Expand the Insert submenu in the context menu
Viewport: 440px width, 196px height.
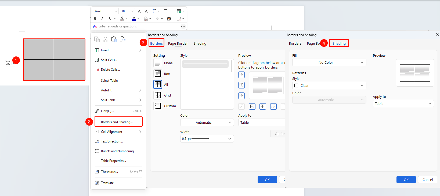click(118, 50)
